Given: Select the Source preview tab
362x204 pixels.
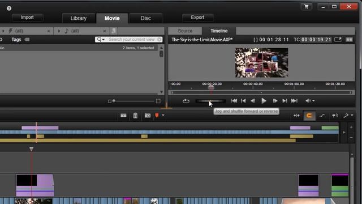Looking at the screenshot, I should click(185, 31).
